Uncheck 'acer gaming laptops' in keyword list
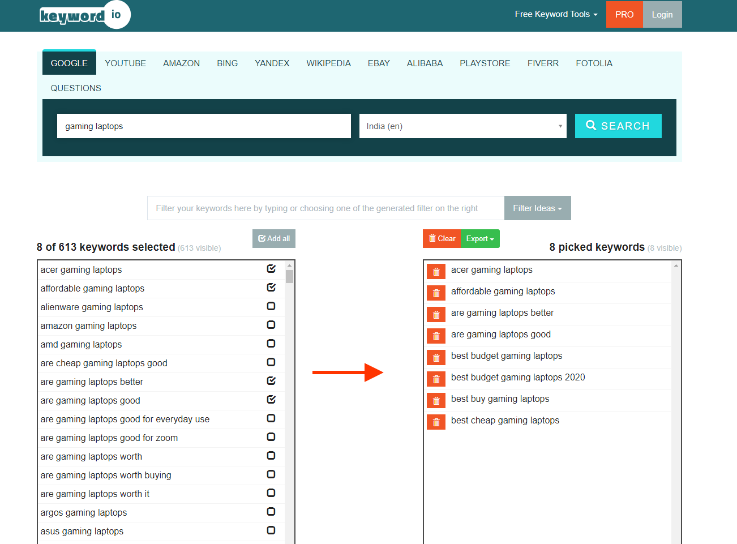737x544 pixels. pyautogui.click(x=271, y=269)
